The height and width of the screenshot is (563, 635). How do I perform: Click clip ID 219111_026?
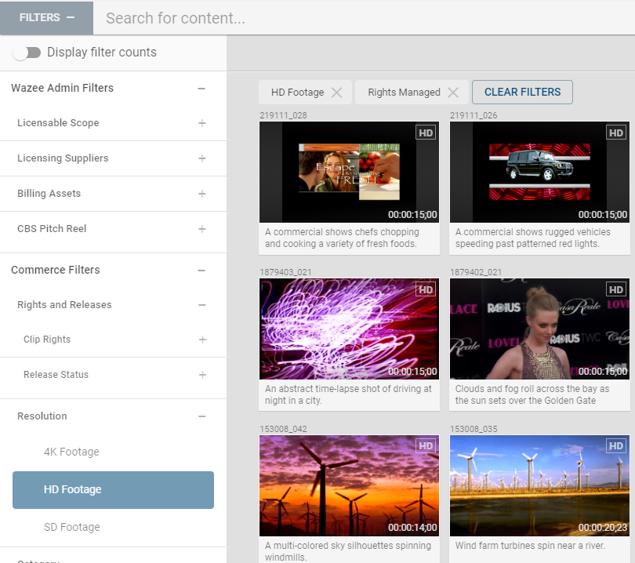474,115
